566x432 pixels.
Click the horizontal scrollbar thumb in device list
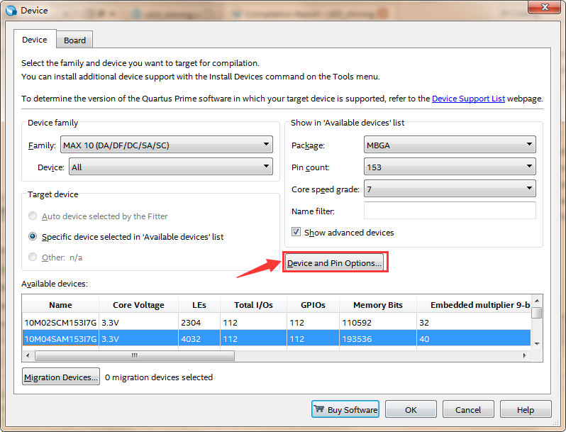(135, 355)
